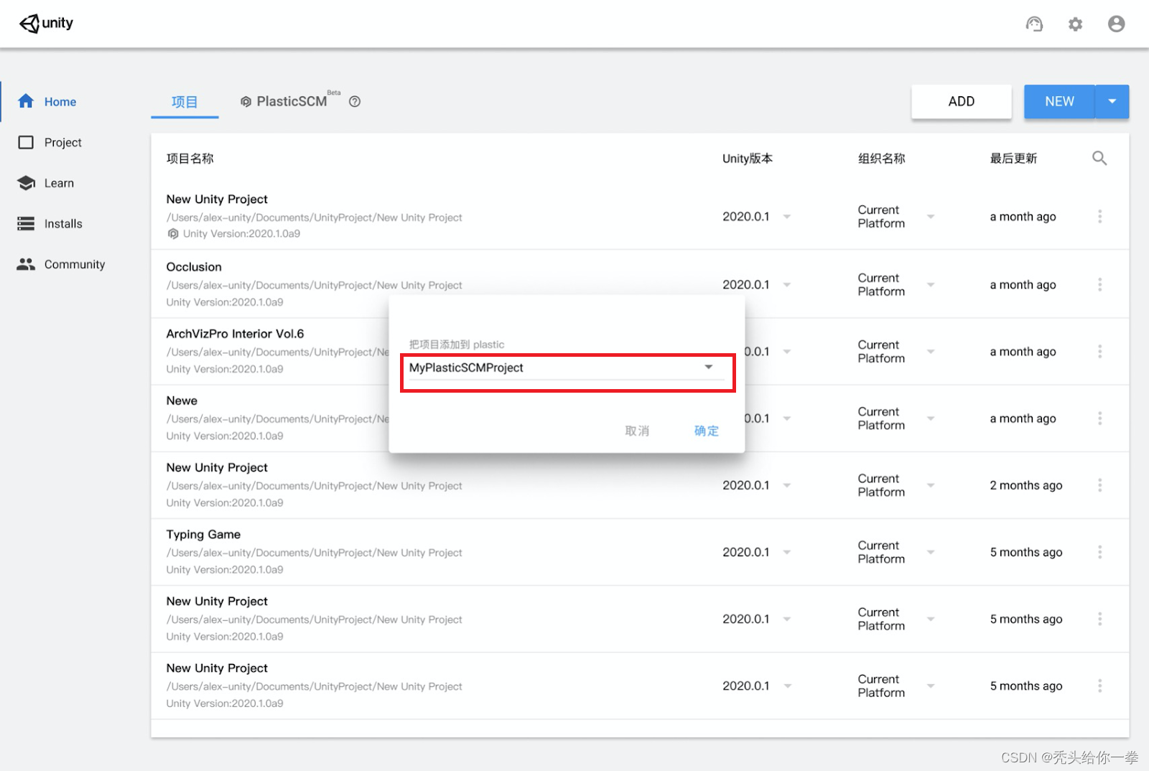Viewport: 1149px width, 771px height.
Task: Go to Project in sidebar
Action: tap(63, 142)
